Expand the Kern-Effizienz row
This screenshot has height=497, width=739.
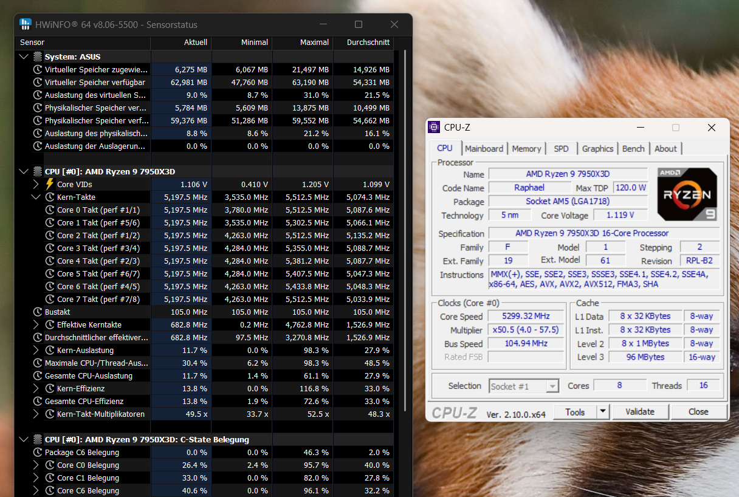(x=36, y=388)
